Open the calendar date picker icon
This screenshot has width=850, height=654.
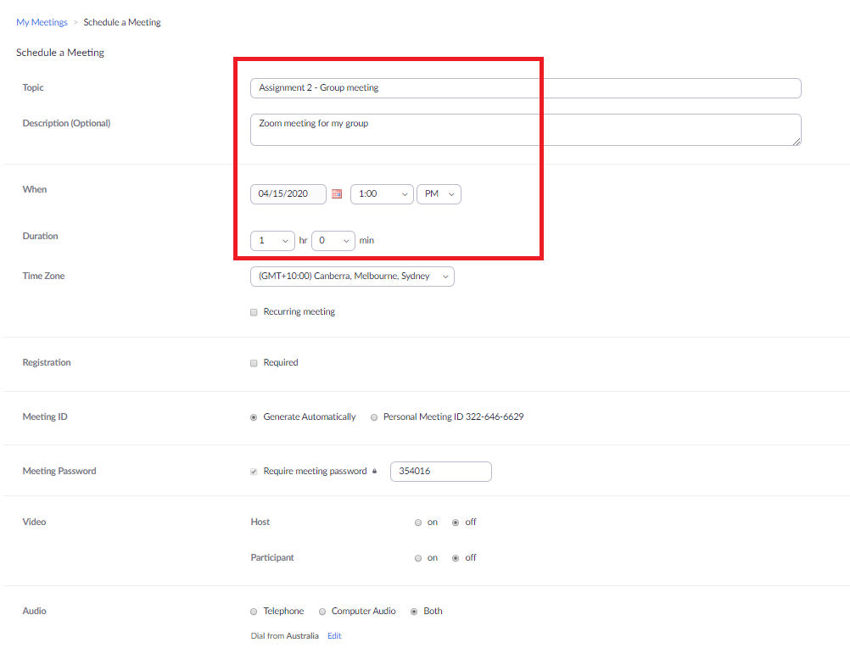[337, 194]
